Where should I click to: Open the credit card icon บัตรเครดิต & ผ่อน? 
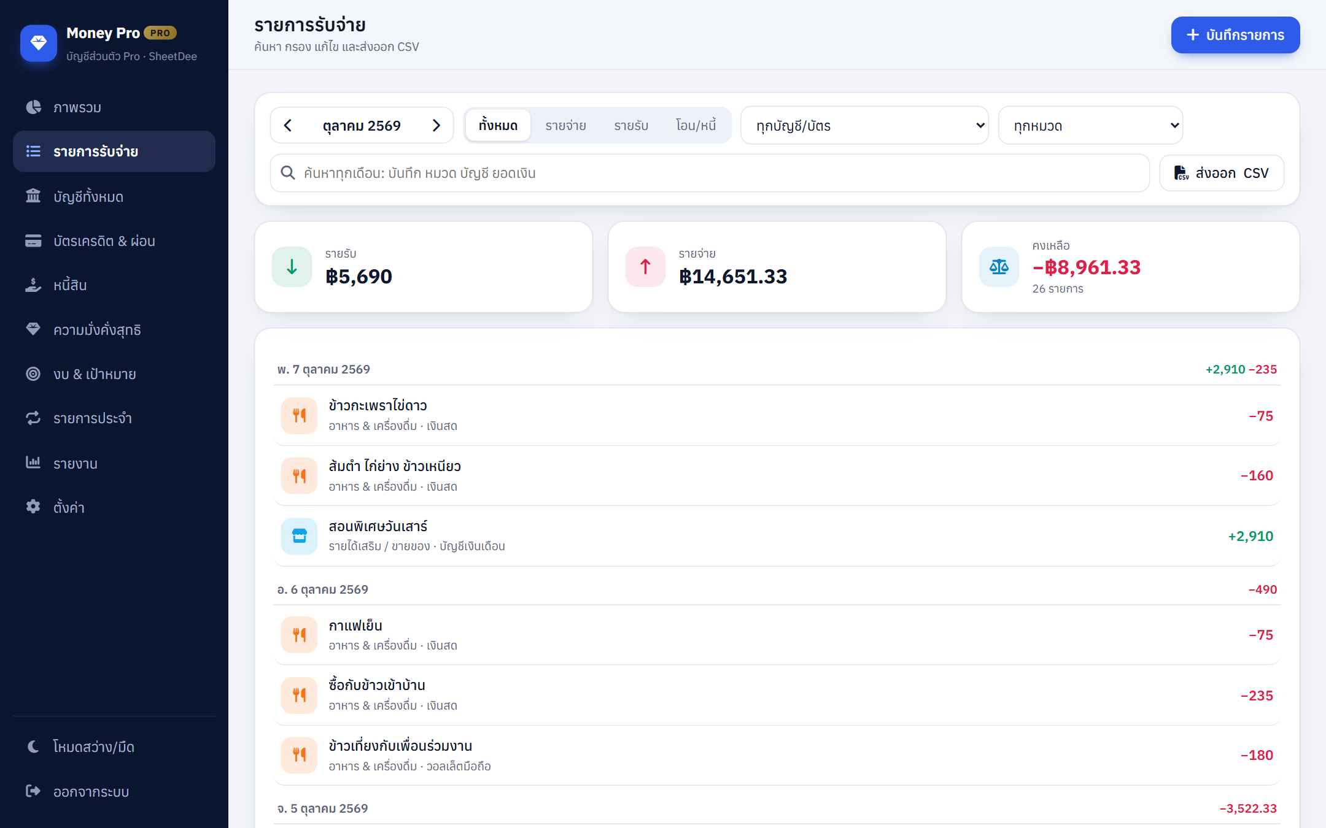33,241
